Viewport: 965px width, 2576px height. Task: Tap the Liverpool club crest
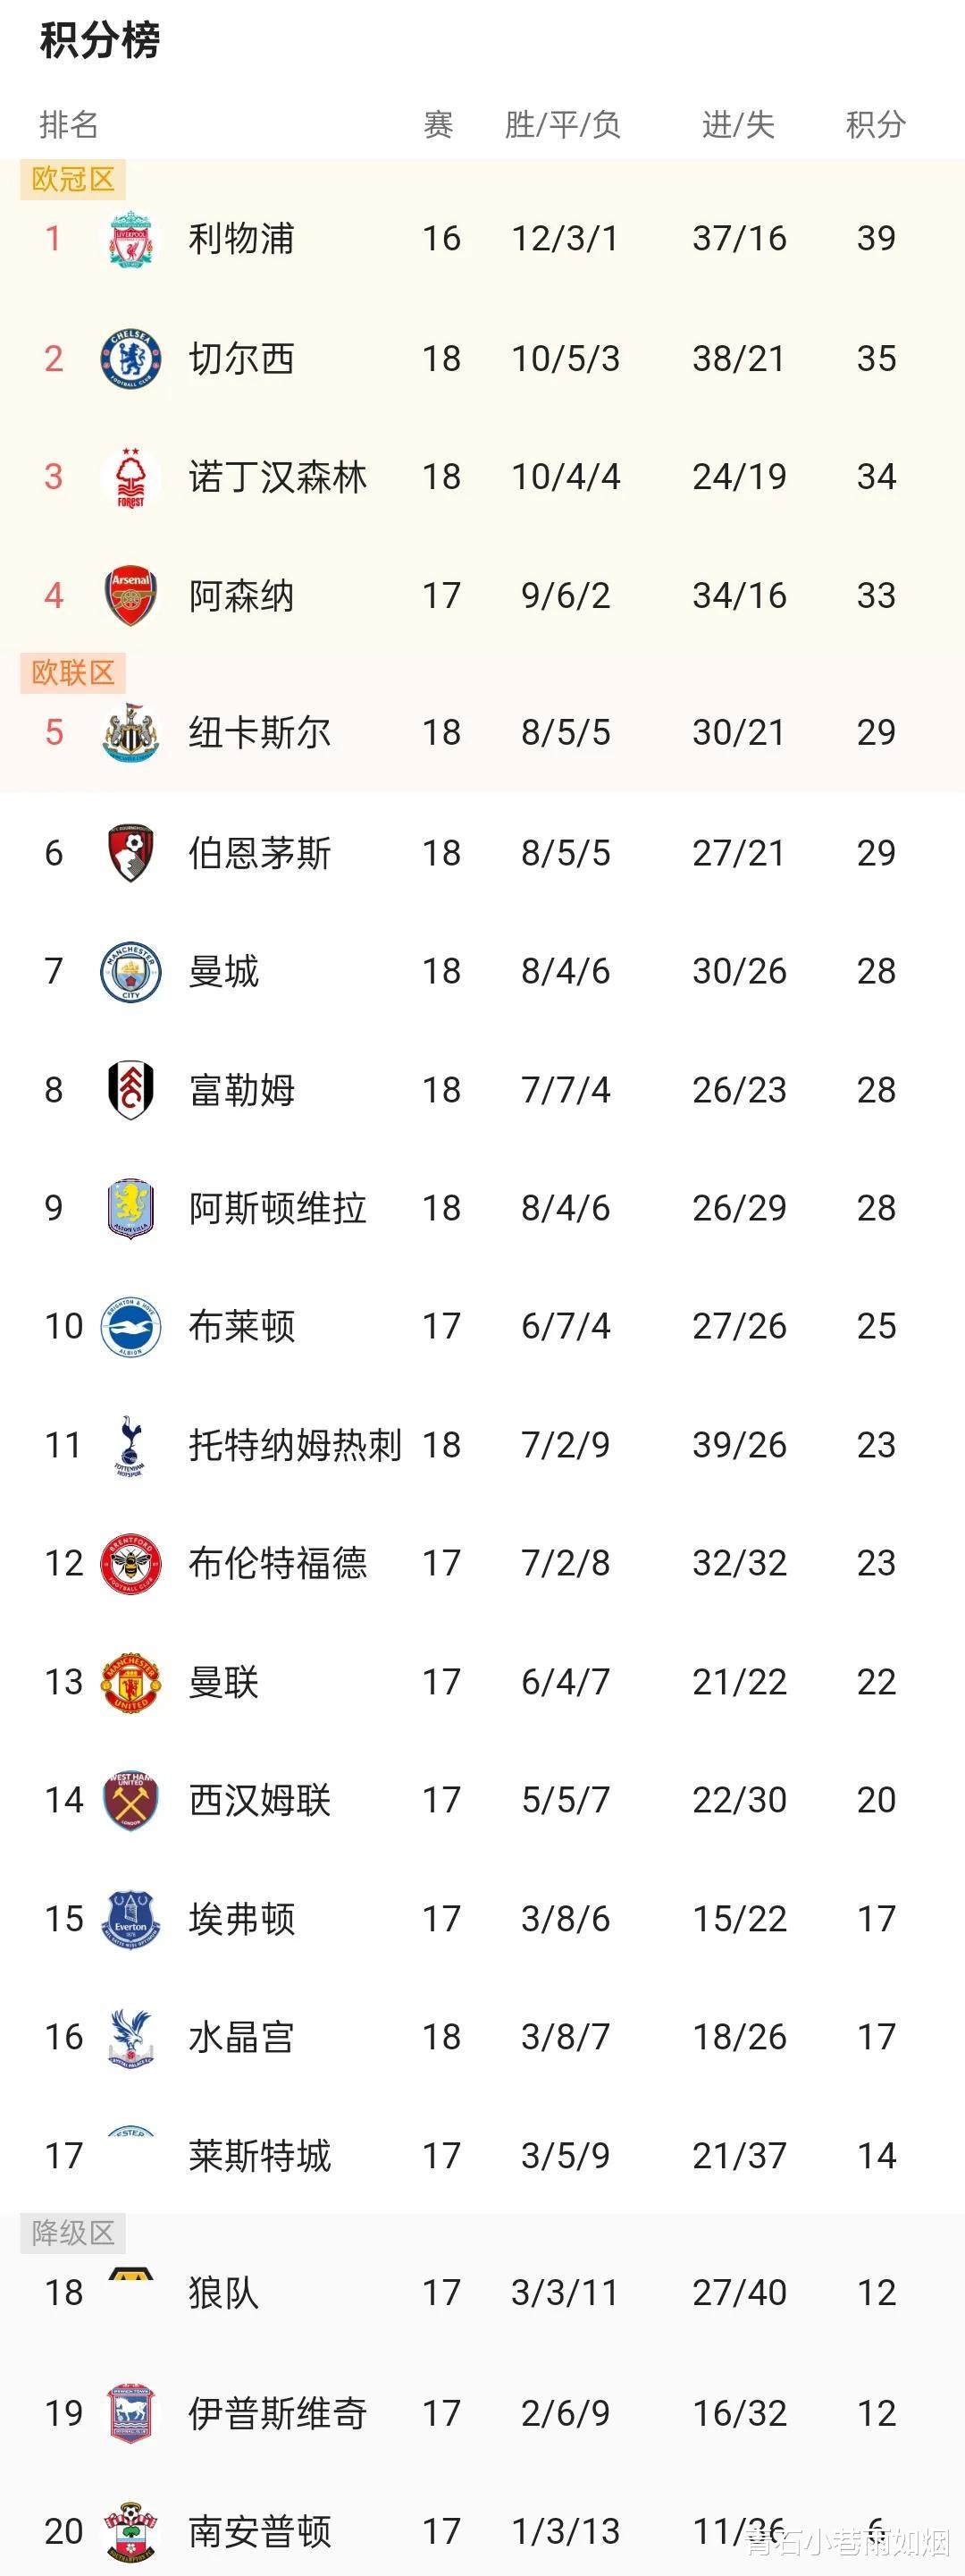[x=130, y=239]
